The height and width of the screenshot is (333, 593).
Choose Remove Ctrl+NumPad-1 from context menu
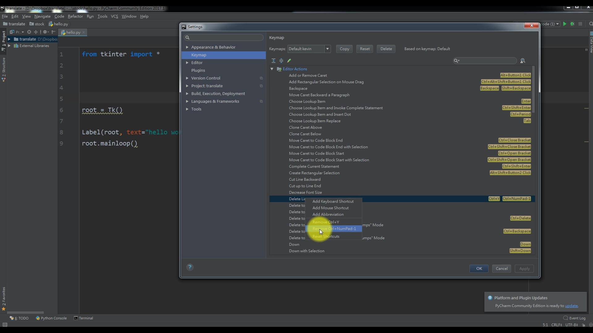click(x=334, y=229)
